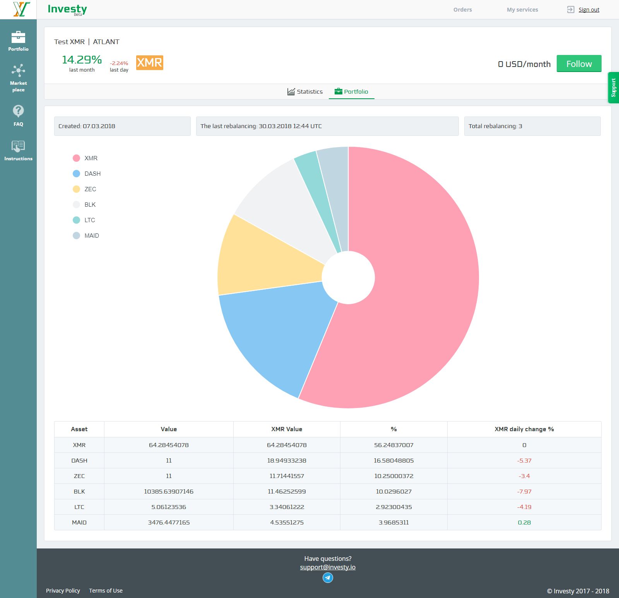This screenshot has height=598, width=619.
Task: Click the Portfolio tab briefcase icon
Action: pyautogui.click(x=338, y=91)
